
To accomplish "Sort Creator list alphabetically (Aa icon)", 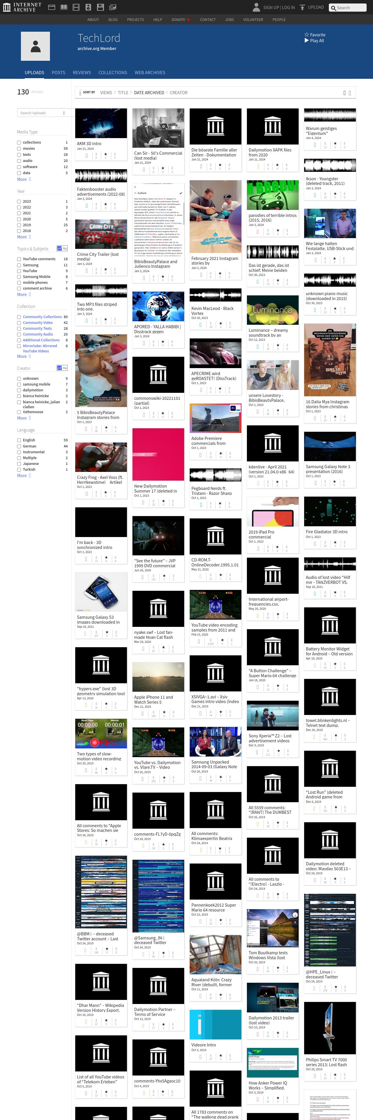I will [x=65, y=368].
